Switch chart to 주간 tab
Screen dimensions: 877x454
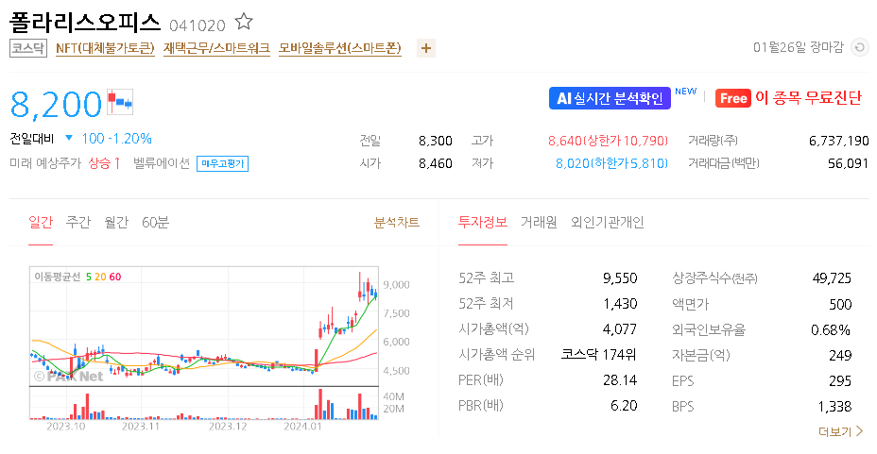click(x=78, y=222)
